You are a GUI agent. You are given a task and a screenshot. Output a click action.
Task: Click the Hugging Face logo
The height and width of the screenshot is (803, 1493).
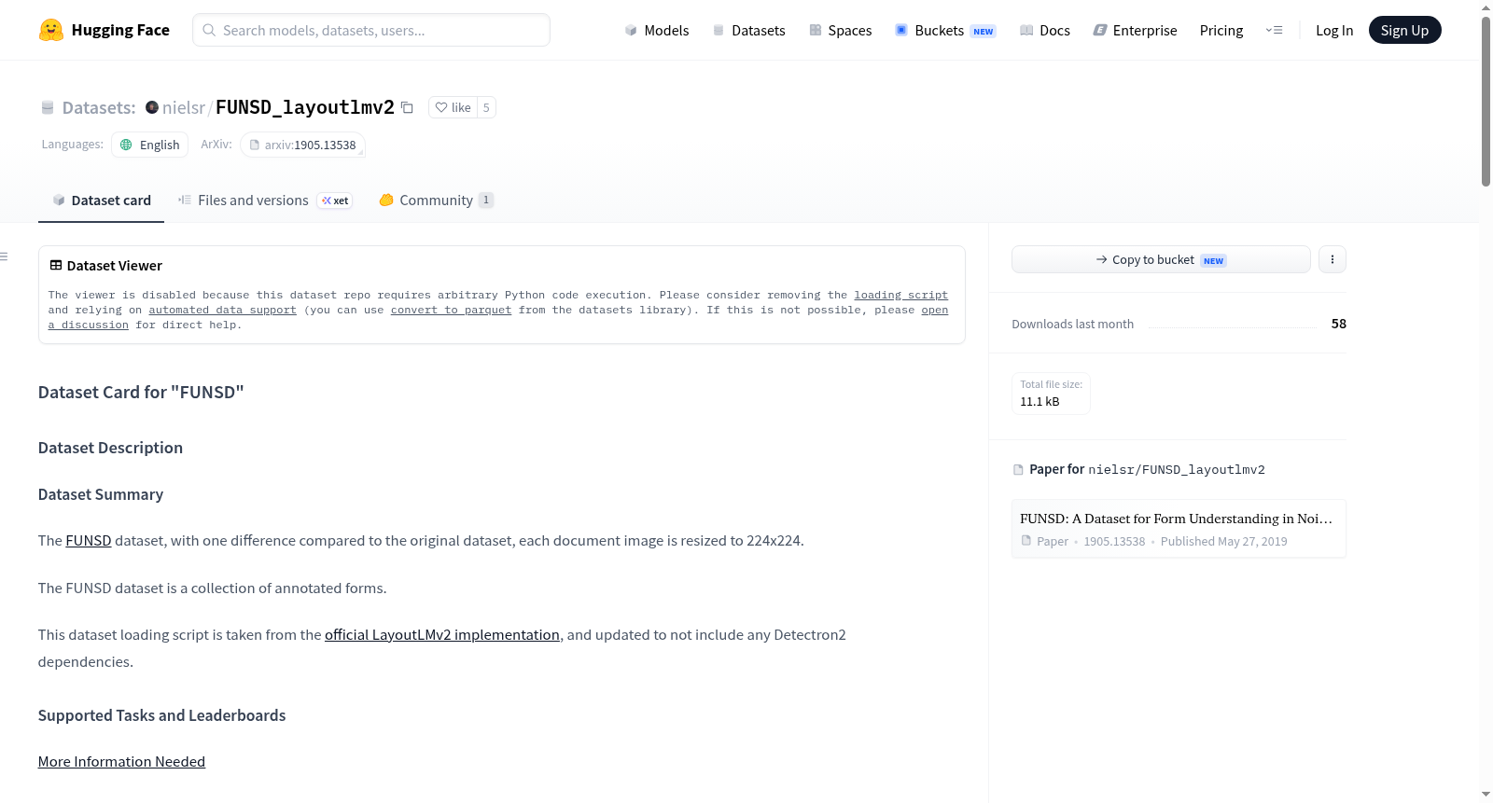[x=104, y=30]
